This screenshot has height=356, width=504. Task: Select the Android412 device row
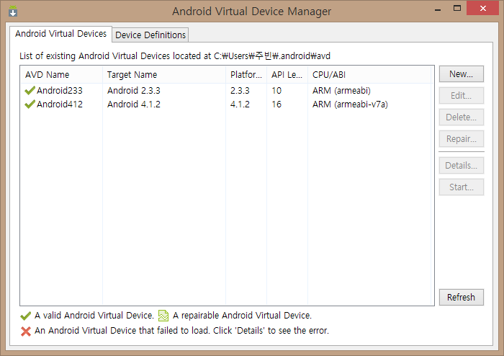click(225, 104)
